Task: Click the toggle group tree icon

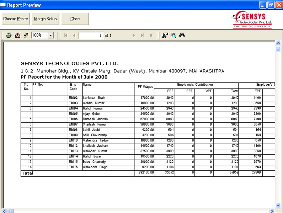Action: (x=165, y=35)
